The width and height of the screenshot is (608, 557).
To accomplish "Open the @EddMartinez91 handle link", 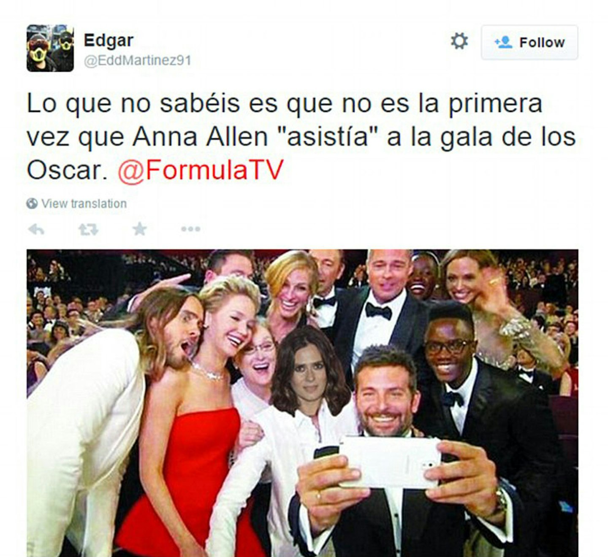I will point(138,61).
